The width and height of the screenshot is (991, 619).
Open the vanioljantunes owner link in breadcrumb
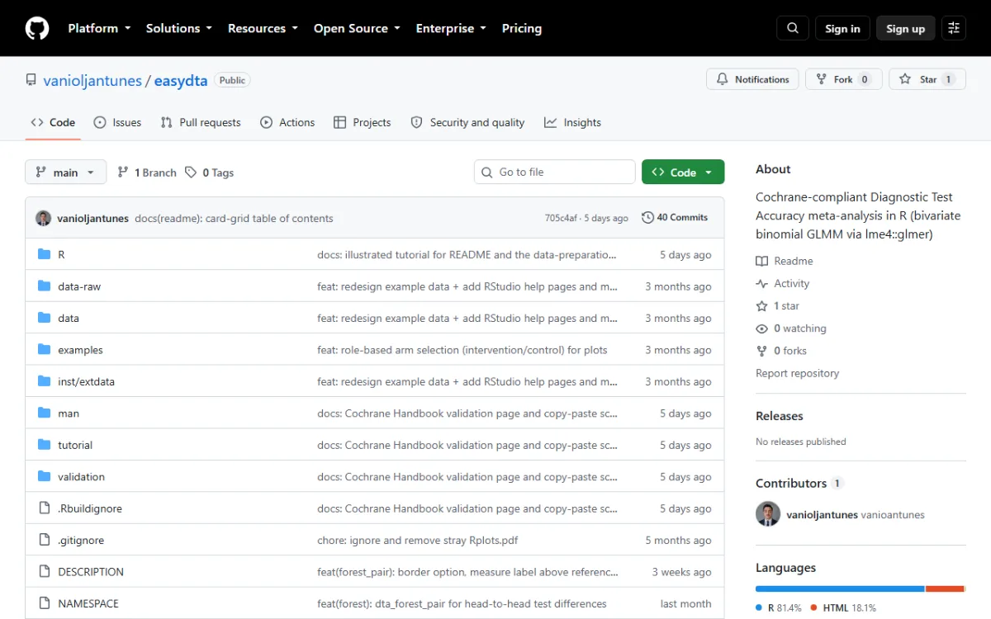[x=91, y=80]
